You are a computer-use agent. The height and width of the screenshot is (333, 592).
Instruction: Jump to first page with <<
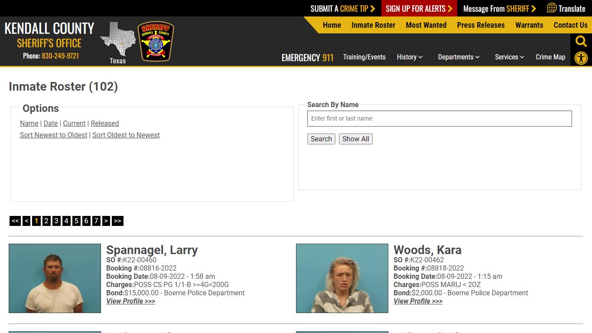(x=15, y=221)
